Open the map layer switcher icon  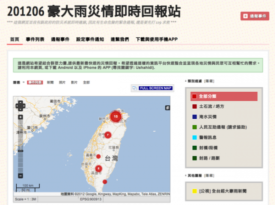[167, 108]
